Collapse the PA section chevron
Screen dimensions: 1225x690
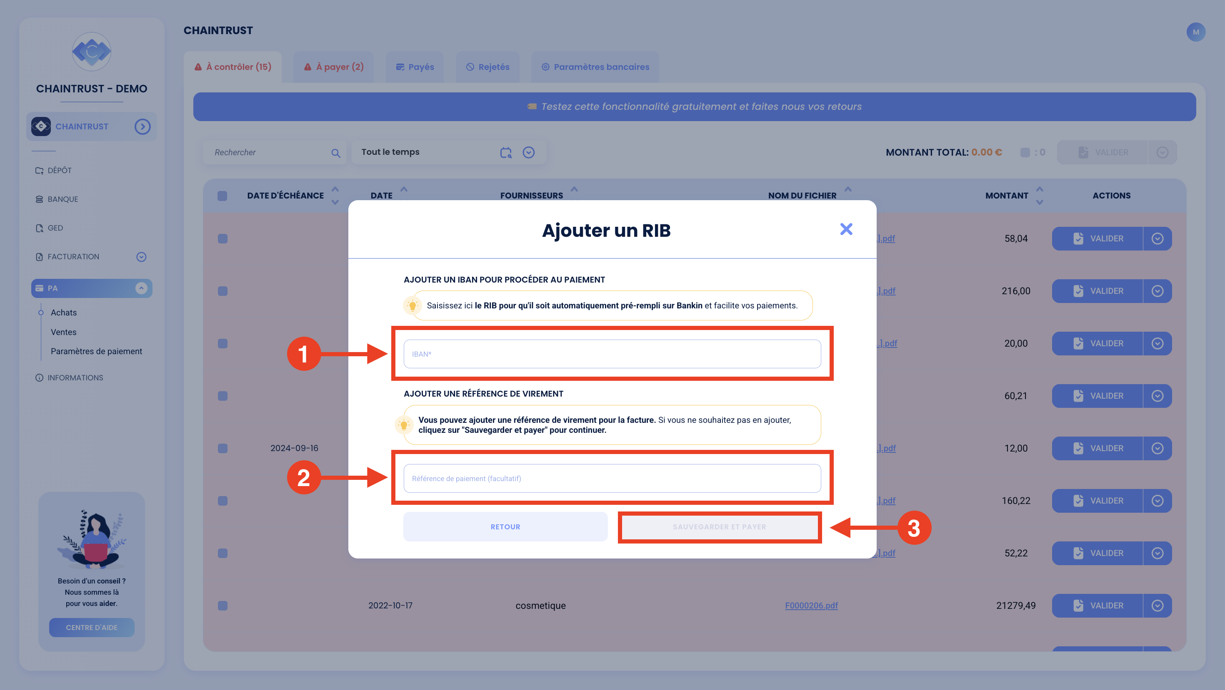tap(141, 288)
